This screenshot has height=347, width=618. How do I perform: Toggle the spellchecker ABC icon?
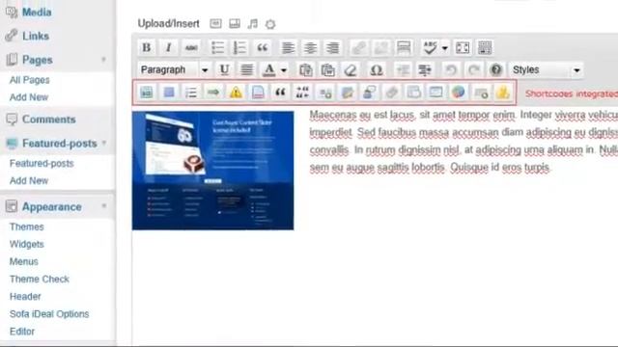pos(430,47)
